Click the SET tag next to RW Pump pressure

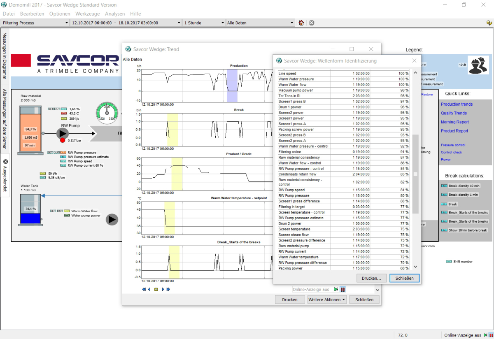click(x=50, y=152)
